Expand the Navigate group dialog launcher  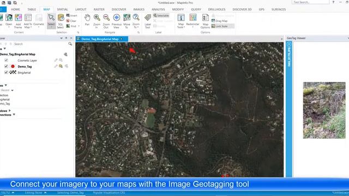[x=139, y=33]
